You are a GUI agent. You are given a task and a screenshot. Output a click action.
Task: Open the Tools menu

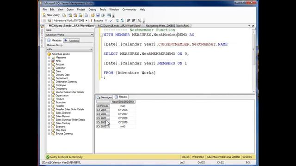click(103, 9)
